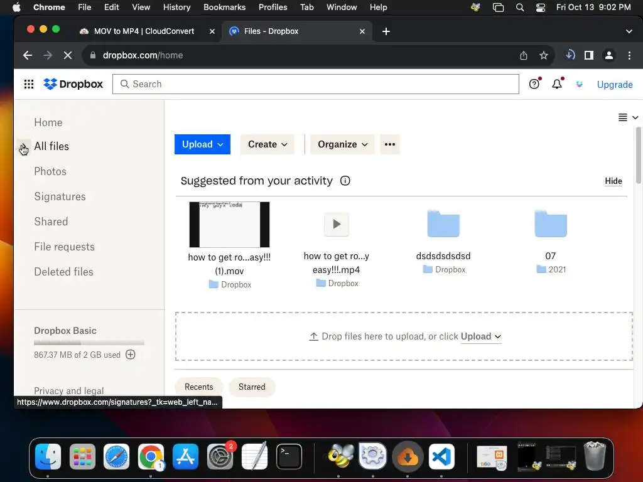Open the notifications bell

coord(557,84)
